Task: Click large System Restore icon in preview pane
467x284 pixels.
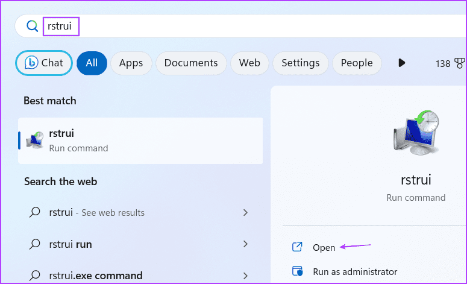Action: [x=416, y=133]
